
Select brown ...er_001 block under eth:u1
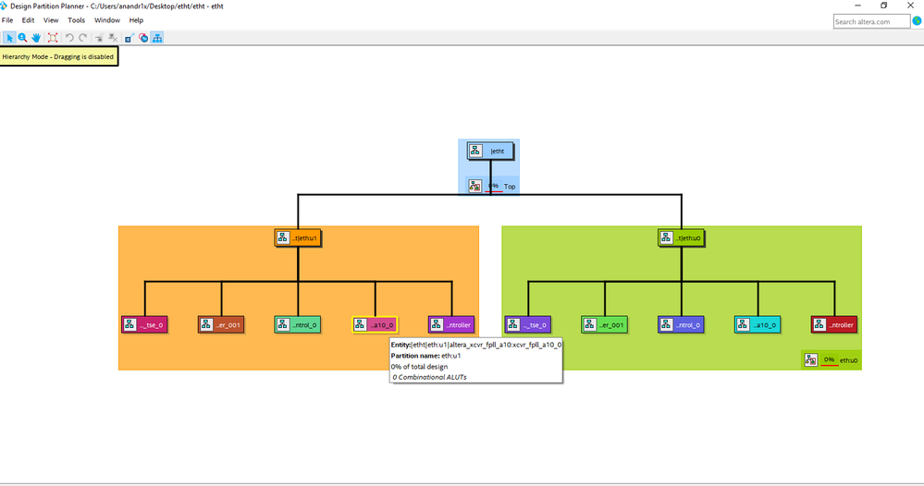click(x=221, y=325)
